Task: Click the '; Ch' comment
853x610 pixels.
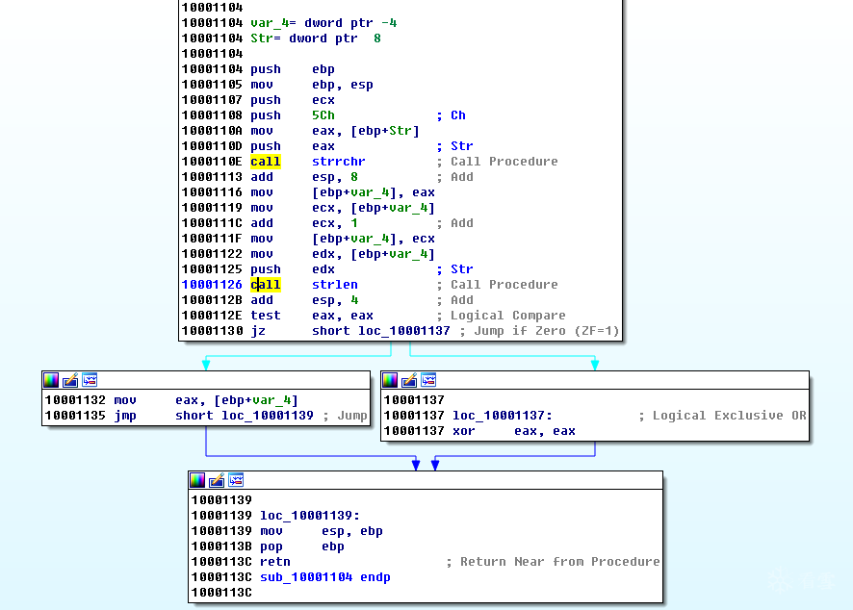Action: click(x=451, y=115)
